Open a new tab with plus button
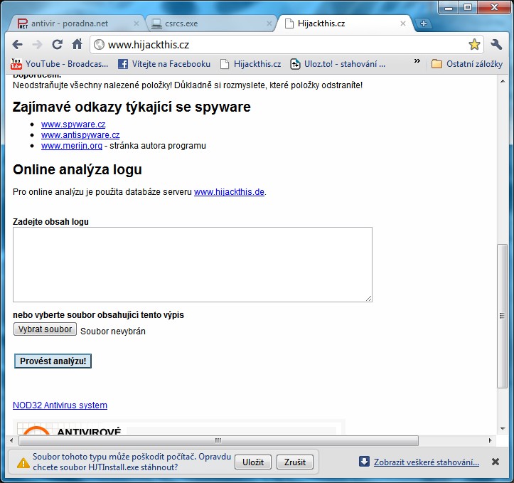This screenshot has height=483, width=514. pyautogui.click(x=424, y=23)
